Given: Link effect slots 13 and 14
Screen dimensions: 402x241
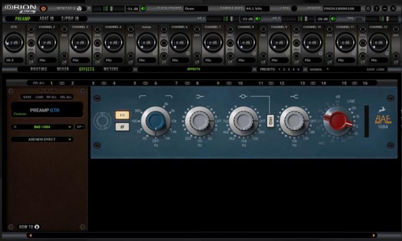Looking at the screenshot, I should coord(313,83).
